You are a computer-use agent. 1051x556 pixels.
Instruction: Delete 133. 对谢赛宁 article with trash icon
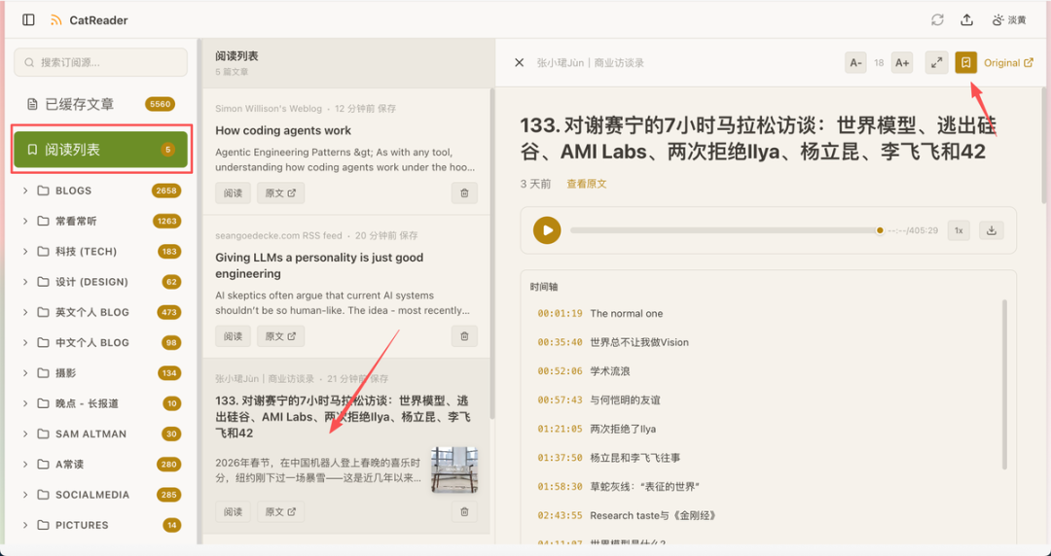click(x=464, y=512)
